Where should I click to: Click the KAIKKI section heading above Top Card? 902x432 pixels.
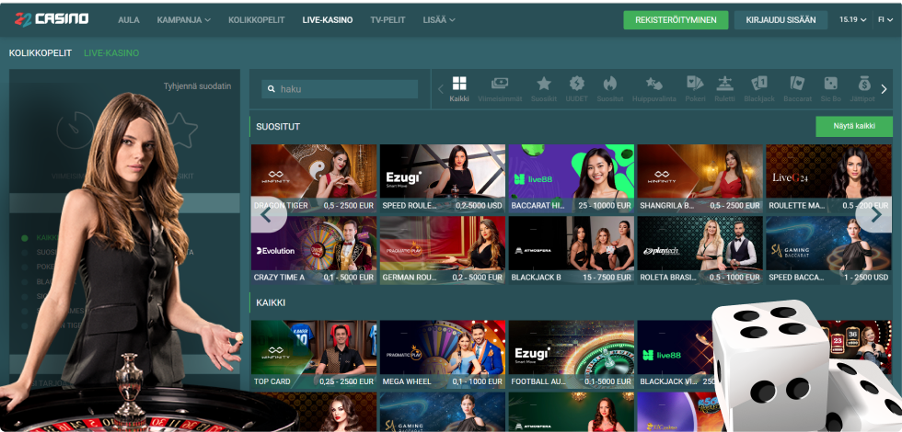click(x=271, y=302)
